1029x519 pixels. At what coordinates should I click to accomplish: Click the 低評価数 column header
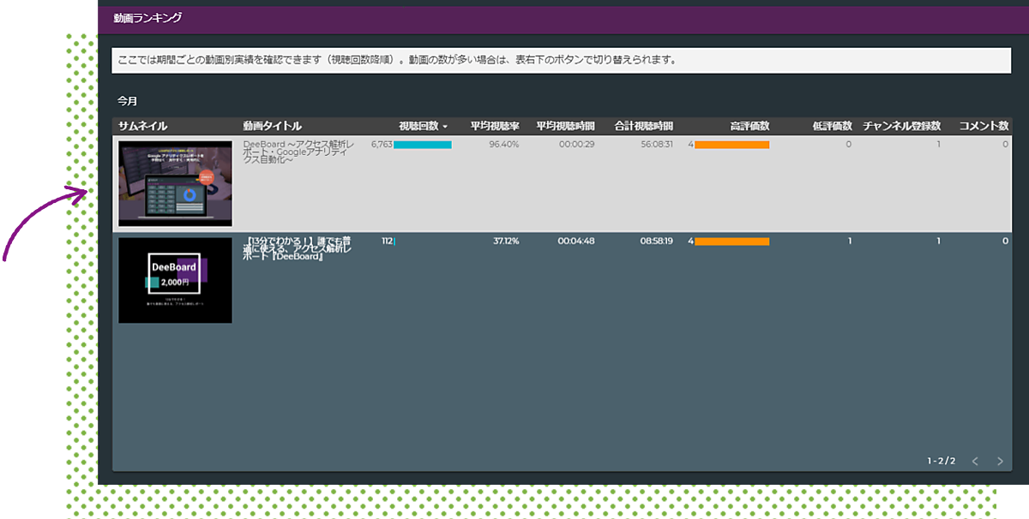click(832, 126)
